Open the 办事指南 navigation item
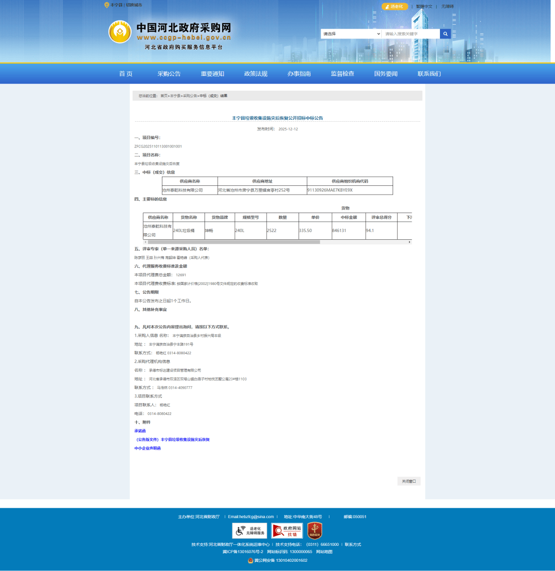 299,74
